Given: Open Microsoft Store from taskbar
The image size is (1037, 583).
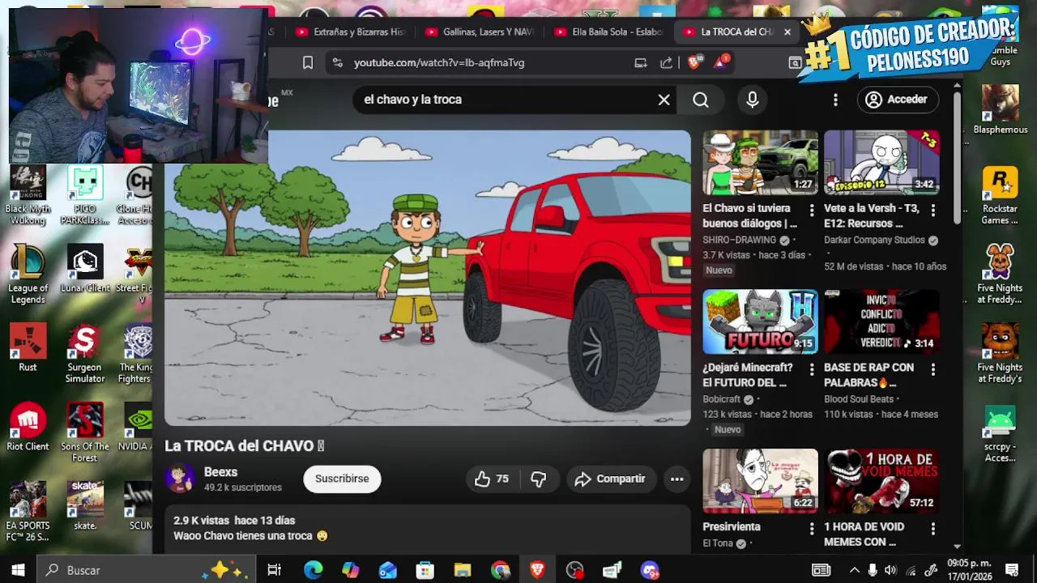Looking at the screenshot, I should [x=425, y=570].
